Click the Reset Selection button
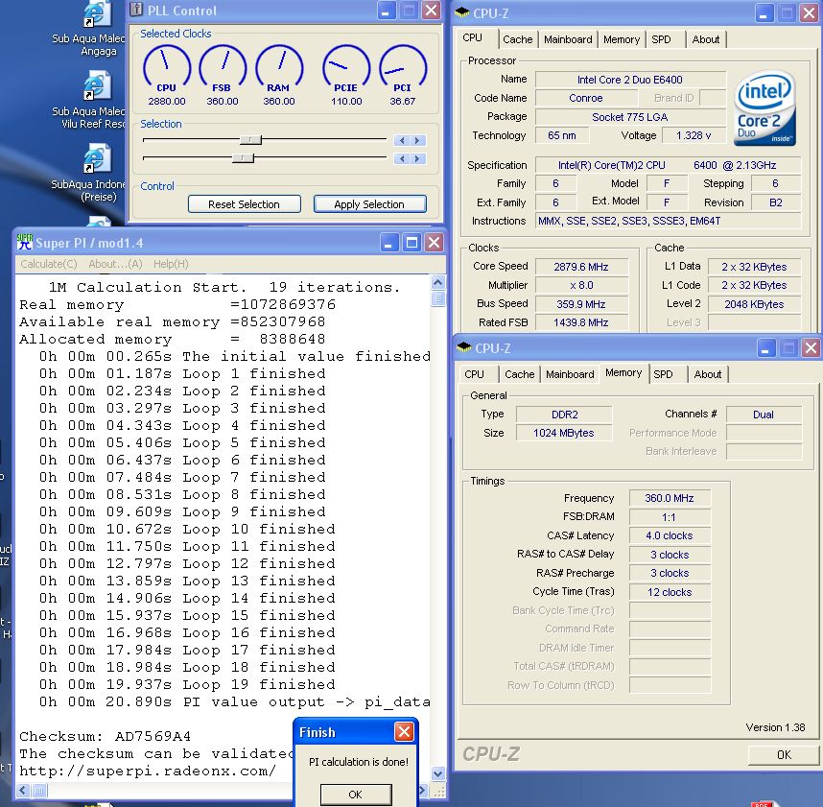This screenshot has width=823, height=807. [x=244, y=204]
